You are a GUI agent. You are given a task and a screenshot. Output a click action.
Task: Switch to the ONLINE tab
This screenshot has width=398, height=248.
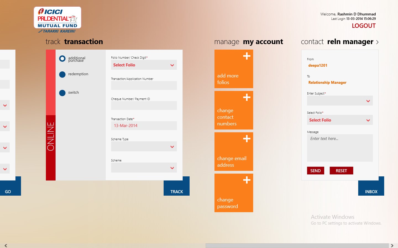tap(51, 135)
